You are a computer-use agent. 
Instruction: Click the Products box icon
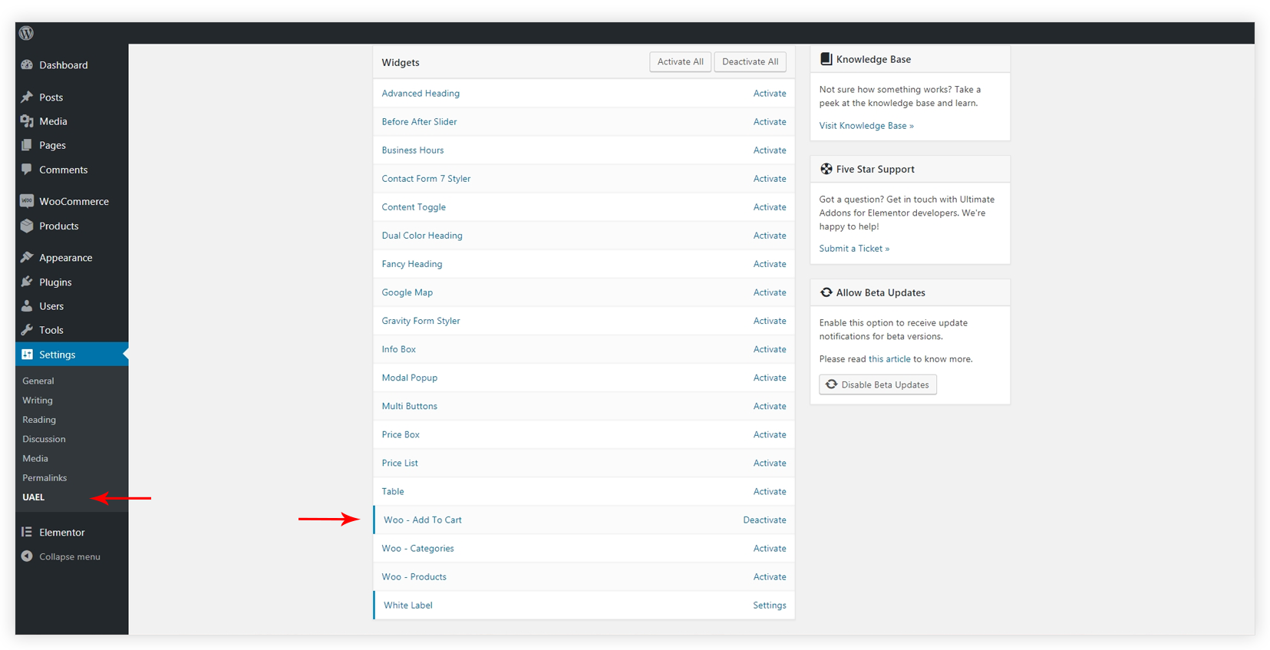click(27, 226)
